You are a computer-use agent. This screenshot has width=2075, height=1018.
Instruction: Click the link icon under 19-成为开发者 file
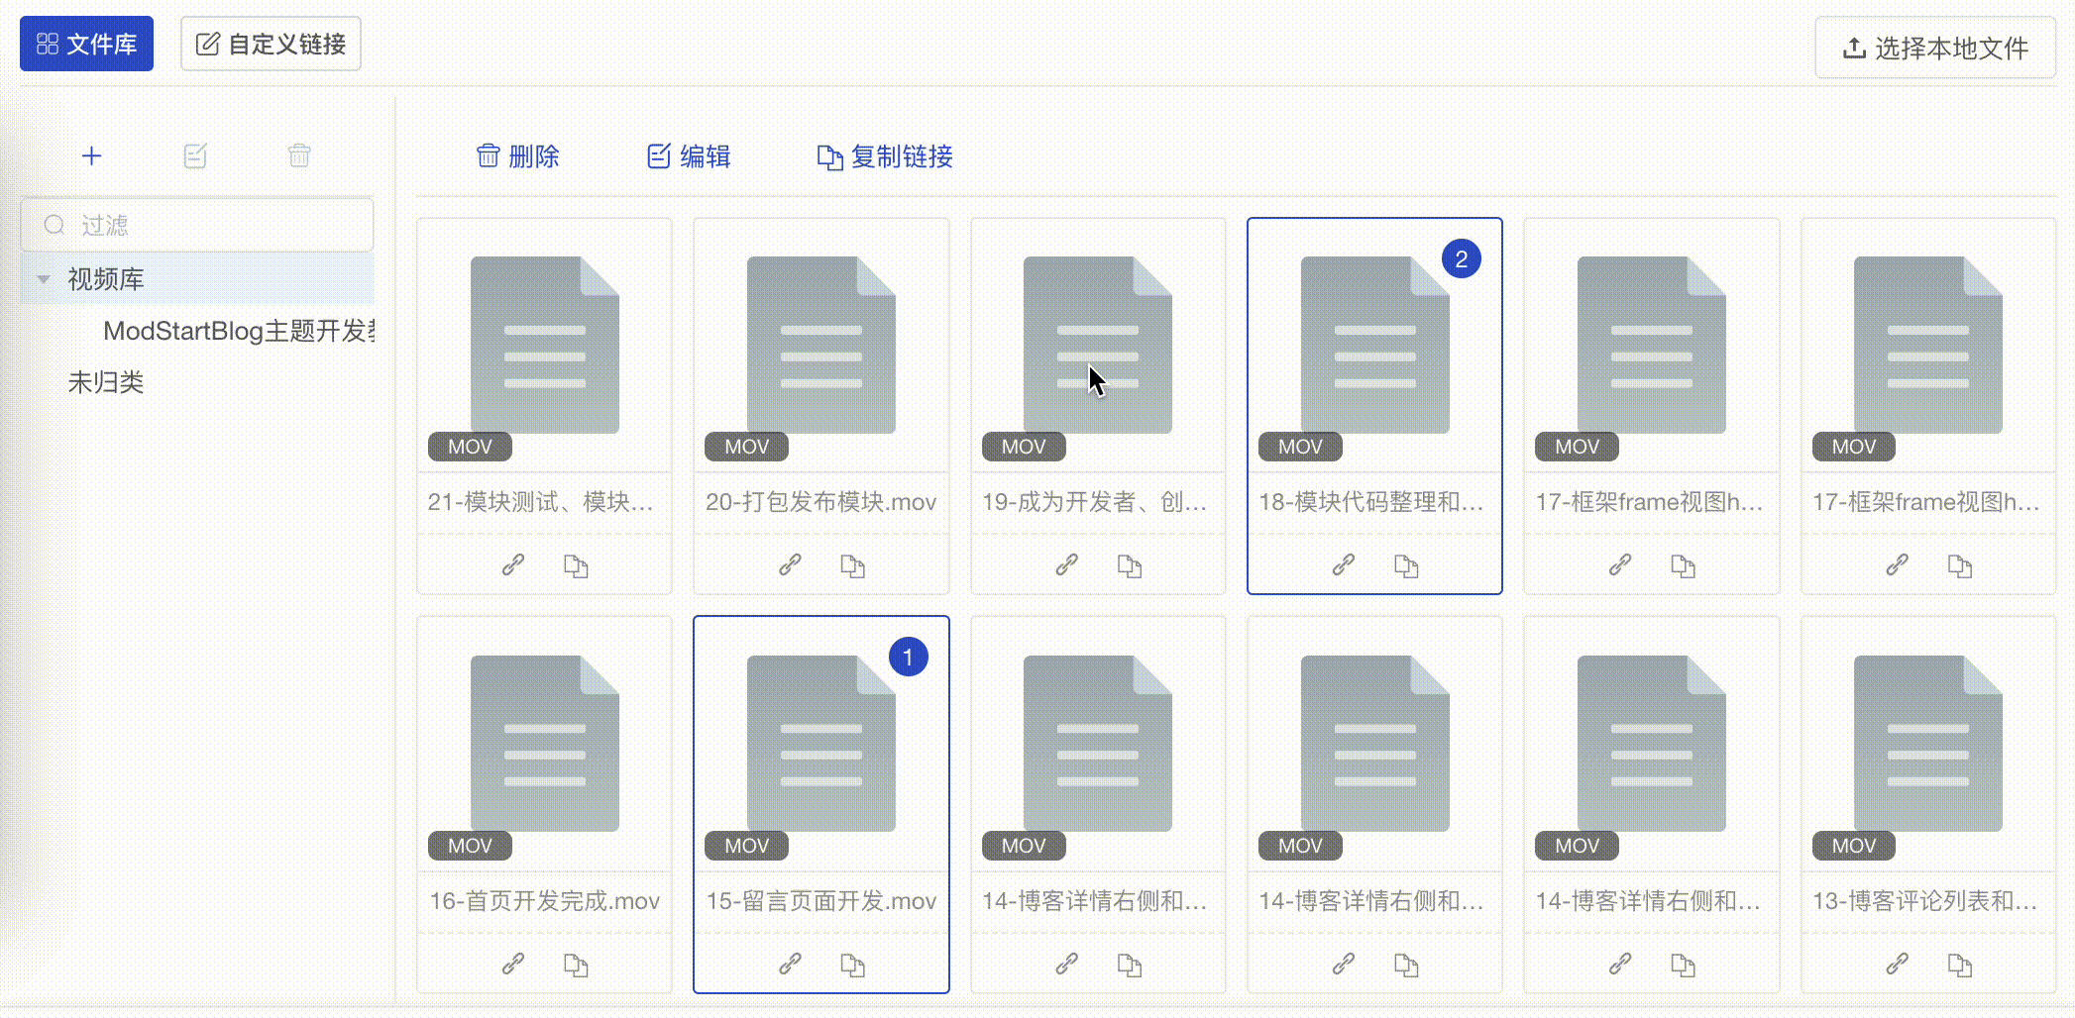click(1067, 564)
